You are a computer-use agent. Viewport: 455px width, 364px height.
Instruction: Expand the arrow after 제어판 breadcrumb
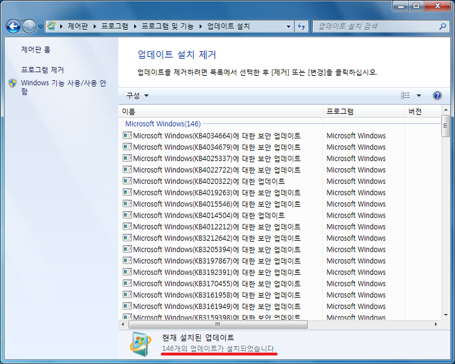click(95, 27)
